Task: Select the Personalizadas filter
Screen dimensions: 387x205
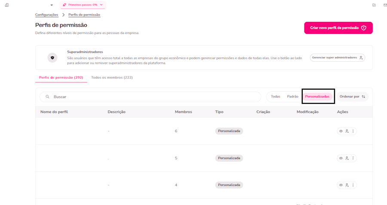Action: [x=317, y=96]
